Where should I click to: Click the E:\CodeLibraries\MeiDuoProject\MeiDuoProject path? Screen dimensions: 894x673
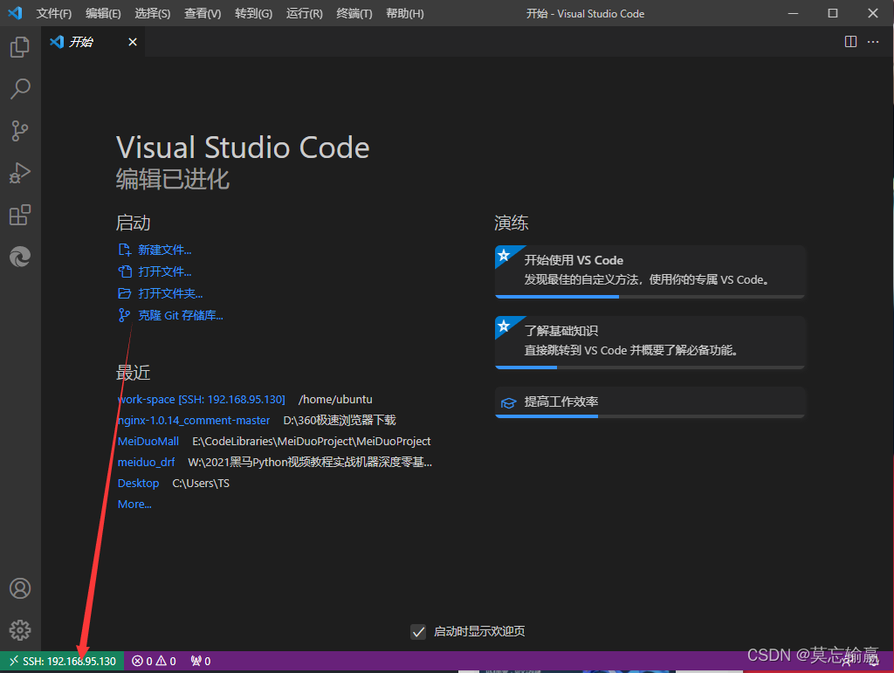[312, 442]
